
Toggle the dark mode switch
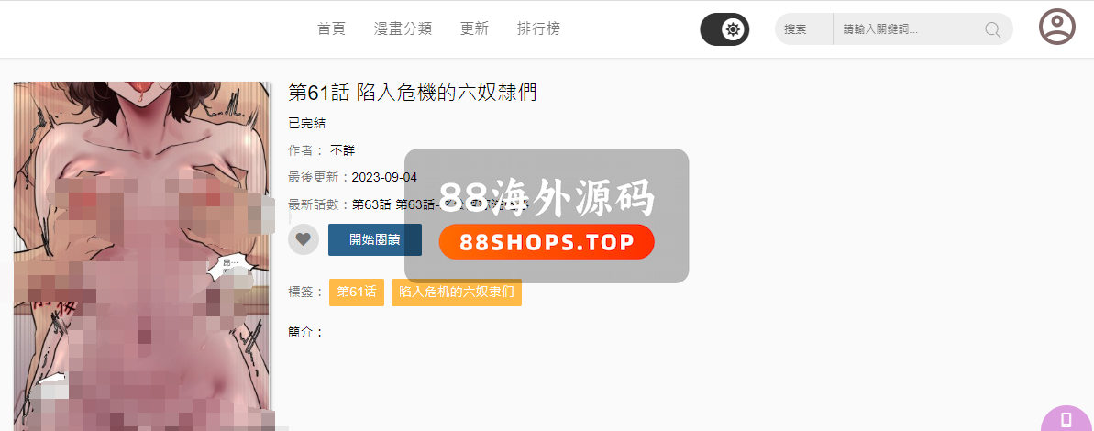724,29
